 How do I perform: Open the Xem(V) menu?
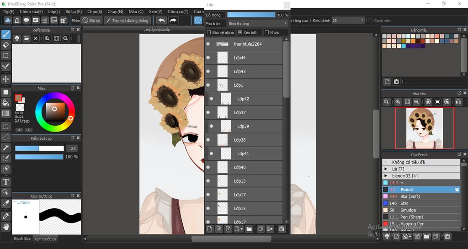point(155,11)
